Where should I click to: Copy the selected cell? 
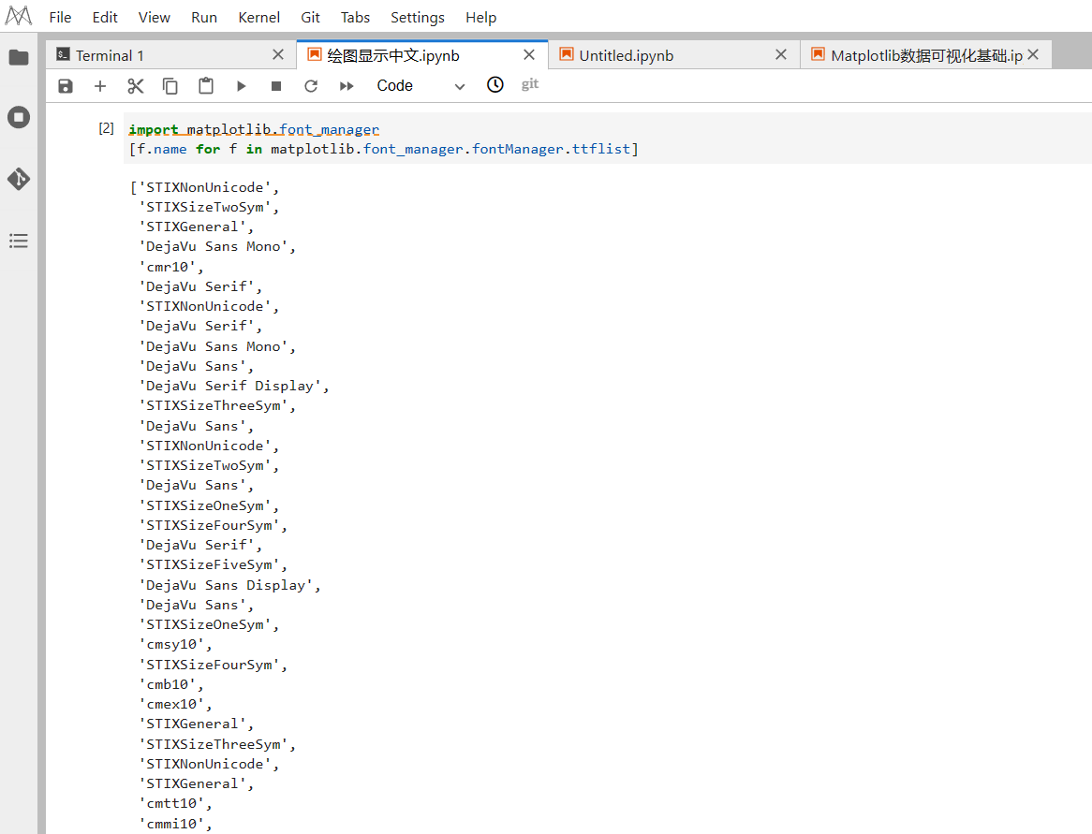point(170,85)
